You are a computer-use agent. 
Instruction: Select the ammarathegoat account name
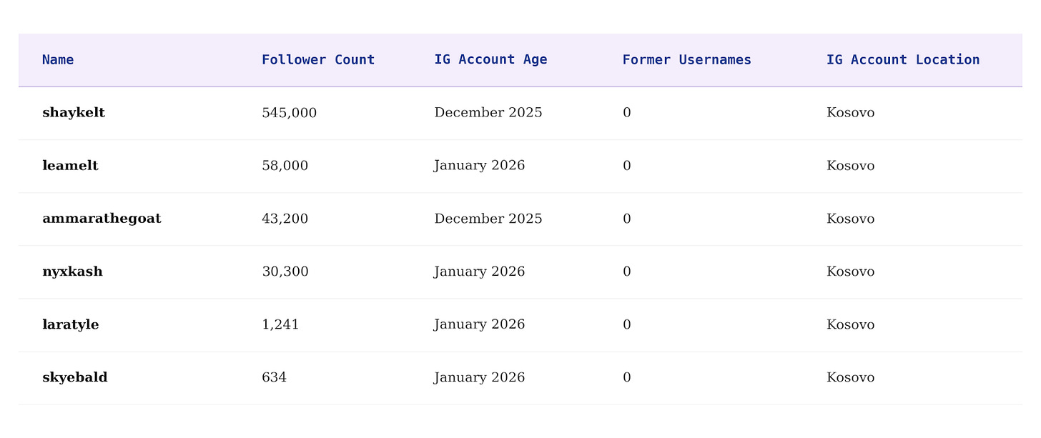click(x=102, y=219)
